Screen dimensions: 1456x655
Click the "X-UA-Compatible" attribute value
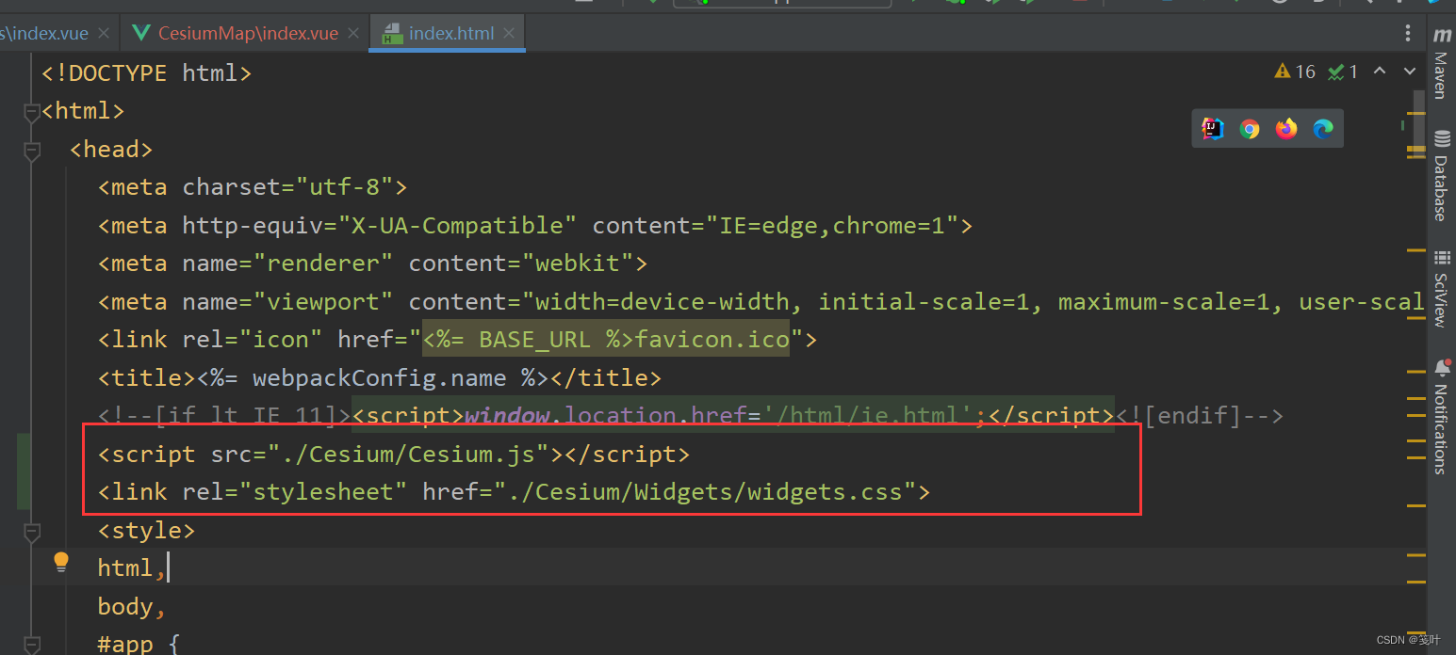point(458,226)
